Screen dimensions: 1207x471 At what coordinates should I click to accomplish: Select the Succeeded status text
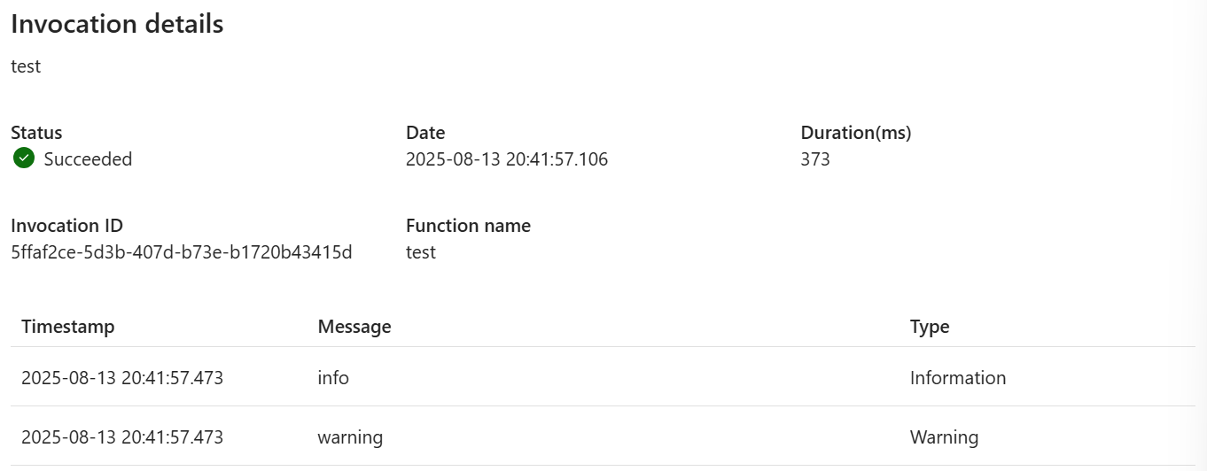[x=88, y=159]
